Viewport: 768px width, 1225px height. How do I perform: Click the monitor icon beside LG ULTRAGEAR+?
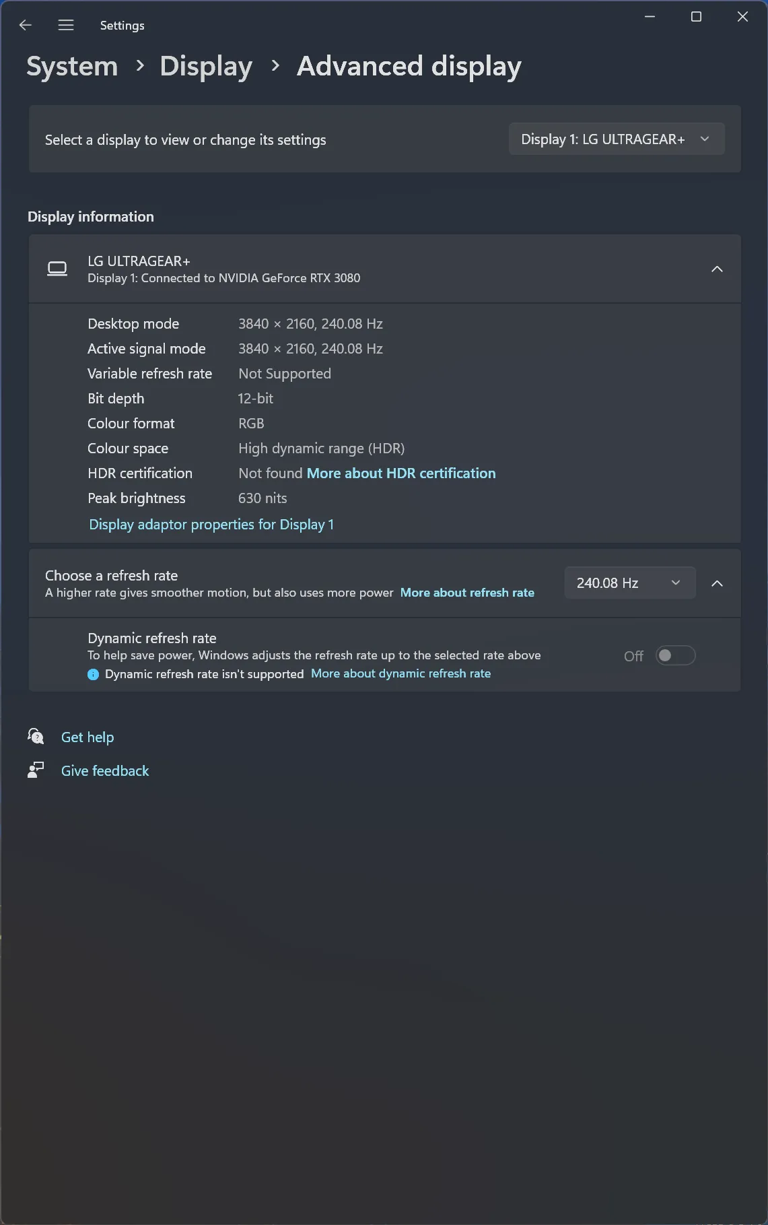pos(57,269)
